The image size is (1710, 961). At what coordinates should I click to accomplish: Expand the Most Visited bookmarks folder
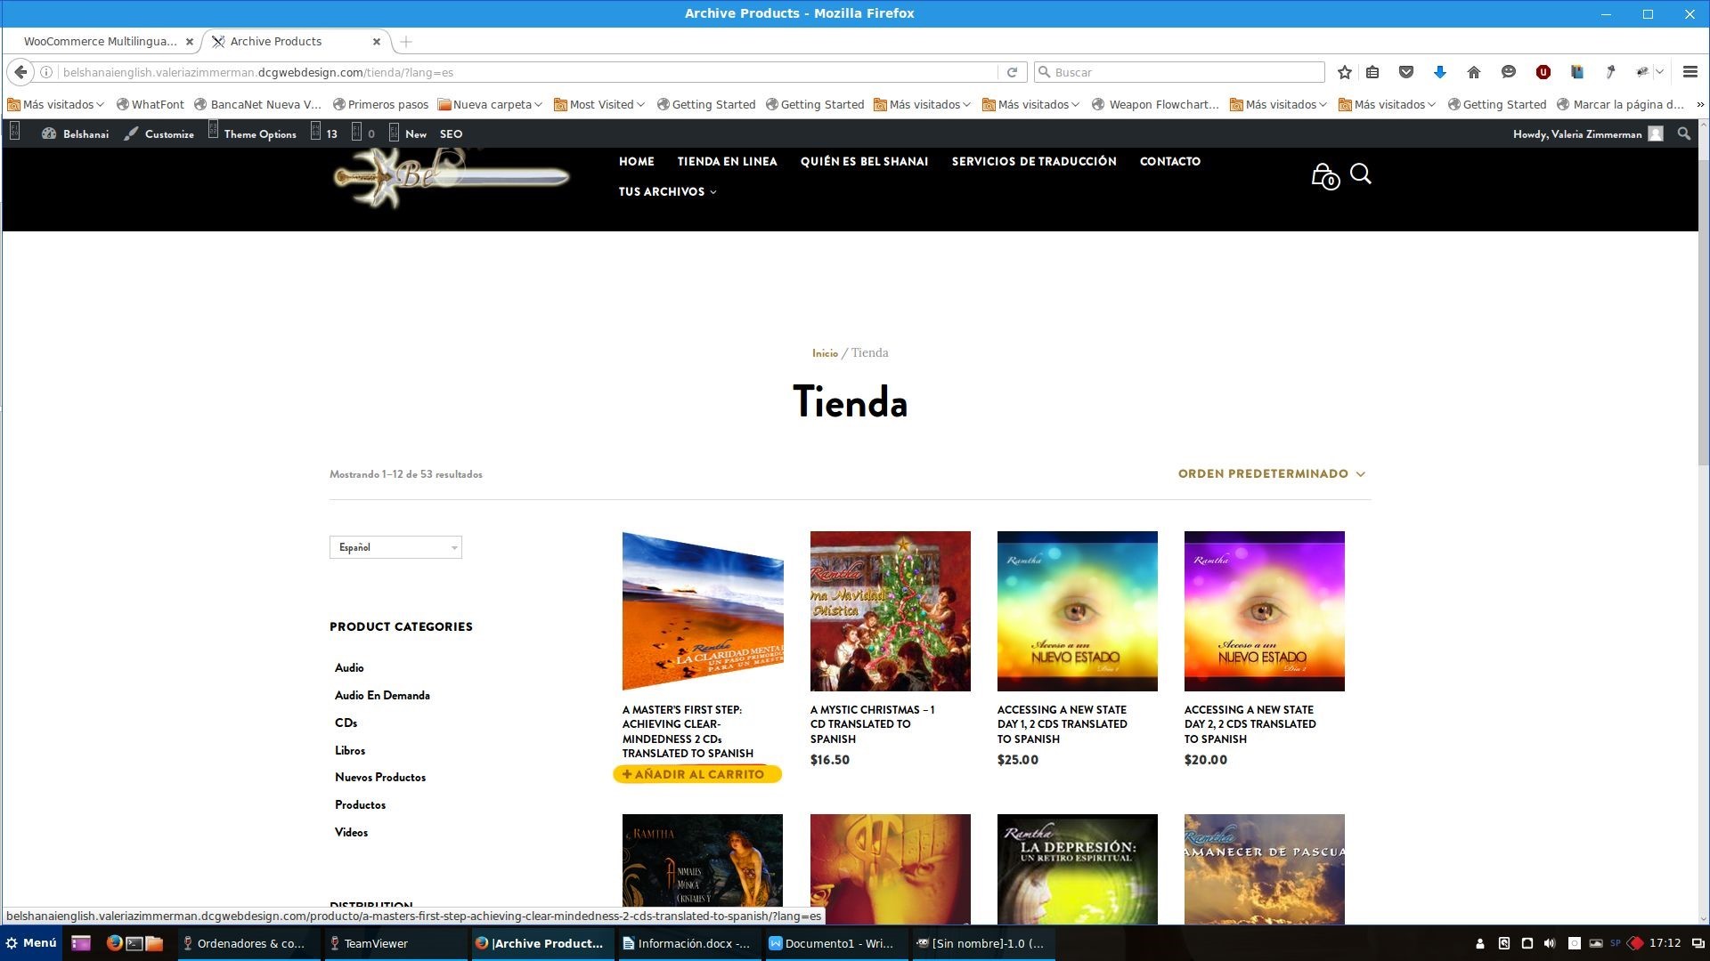tap(599, 104)
